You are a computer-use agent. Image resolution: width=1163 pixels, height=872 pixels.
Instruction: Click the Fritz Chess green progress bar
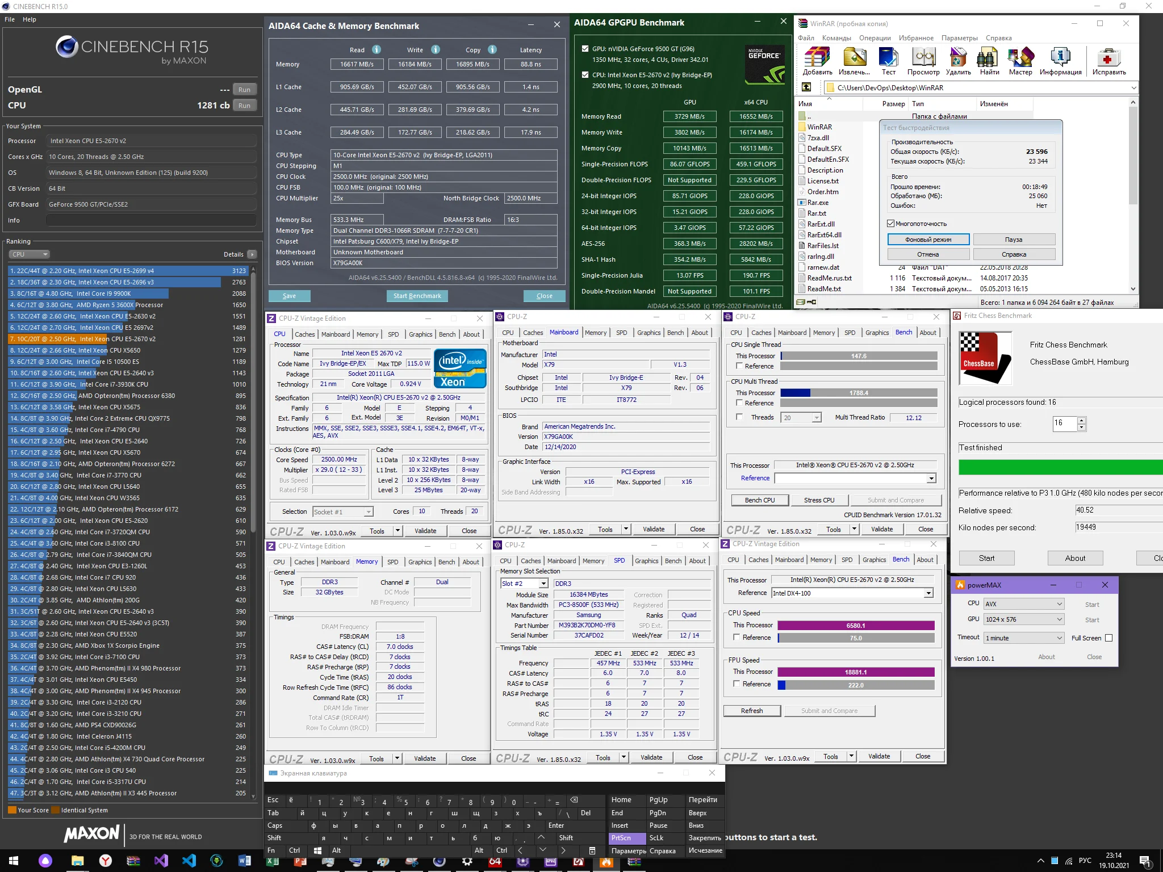click(x=1060, y=467)
